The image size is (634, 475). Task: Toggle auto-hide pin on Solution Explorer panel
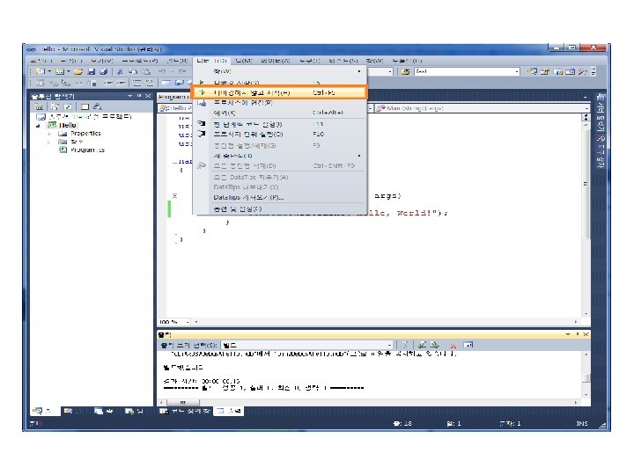click(x=139, y=96)
